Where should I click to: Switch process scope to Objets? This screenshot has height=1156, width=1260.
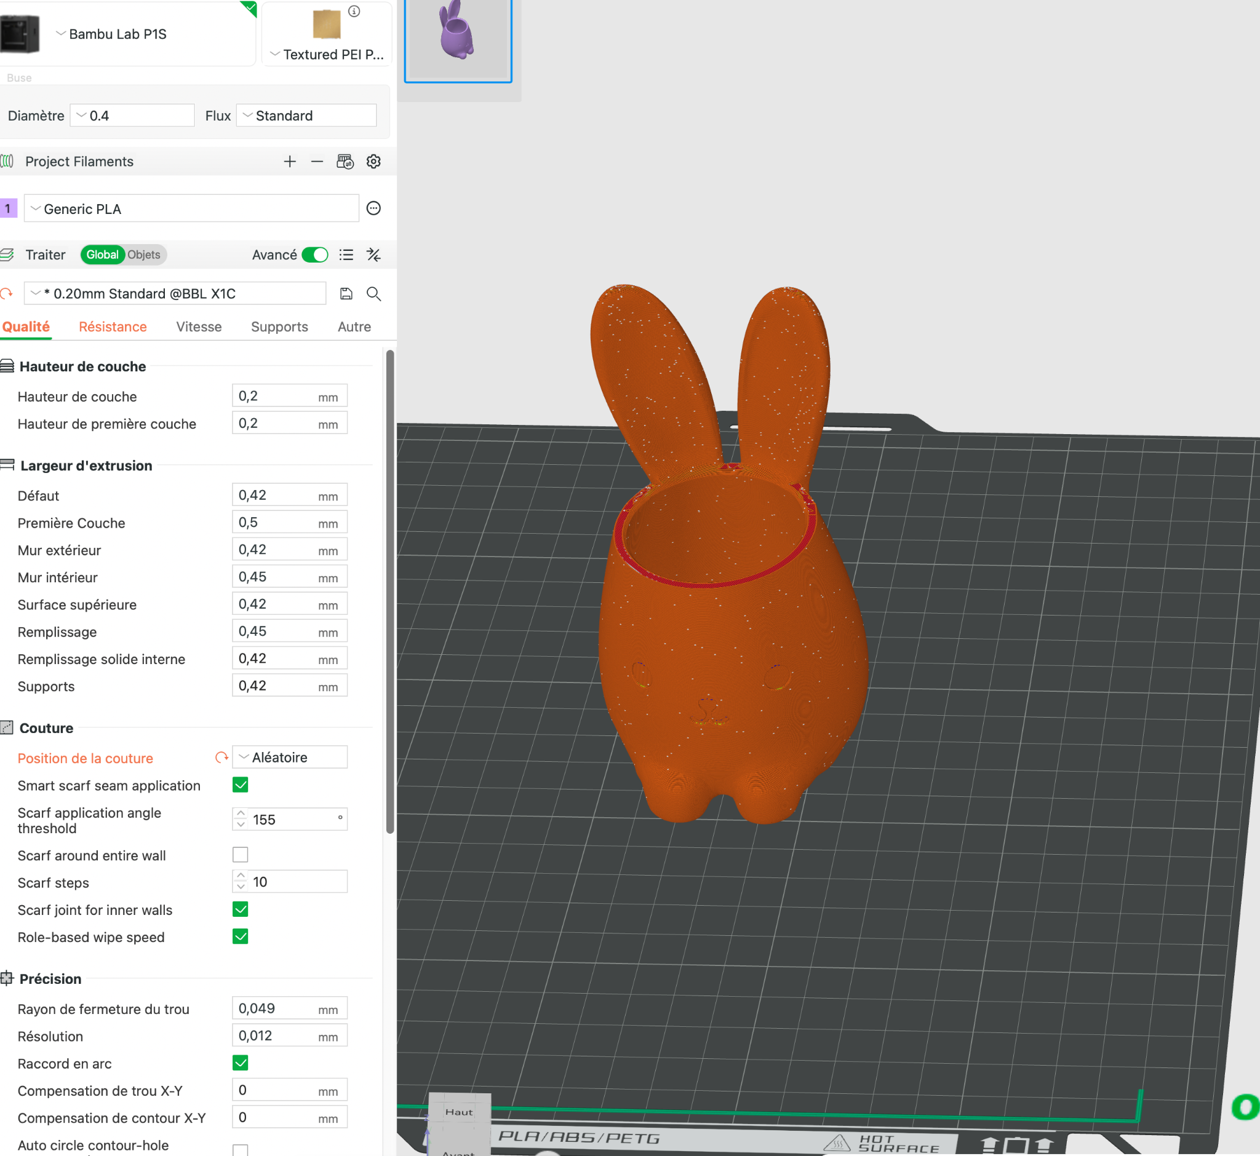pos(144,255)
